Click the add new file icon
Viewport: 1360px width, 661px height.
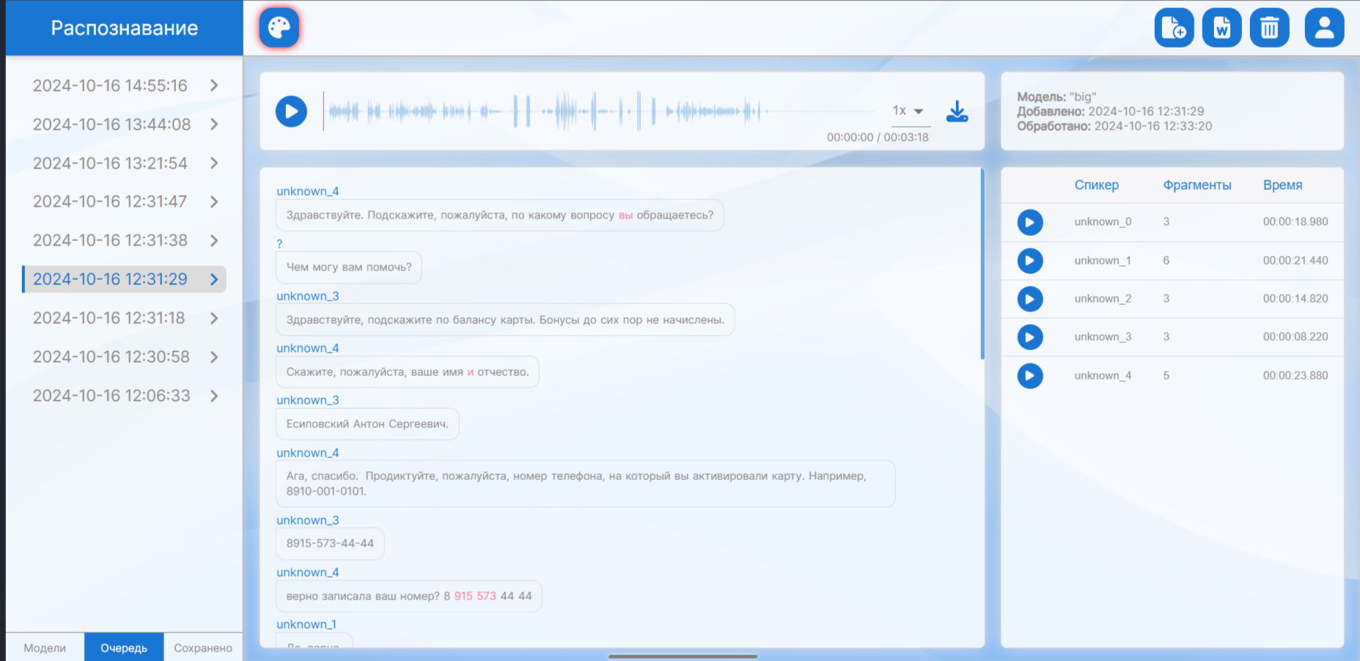pyautogui.click(x=1174, y=28)
